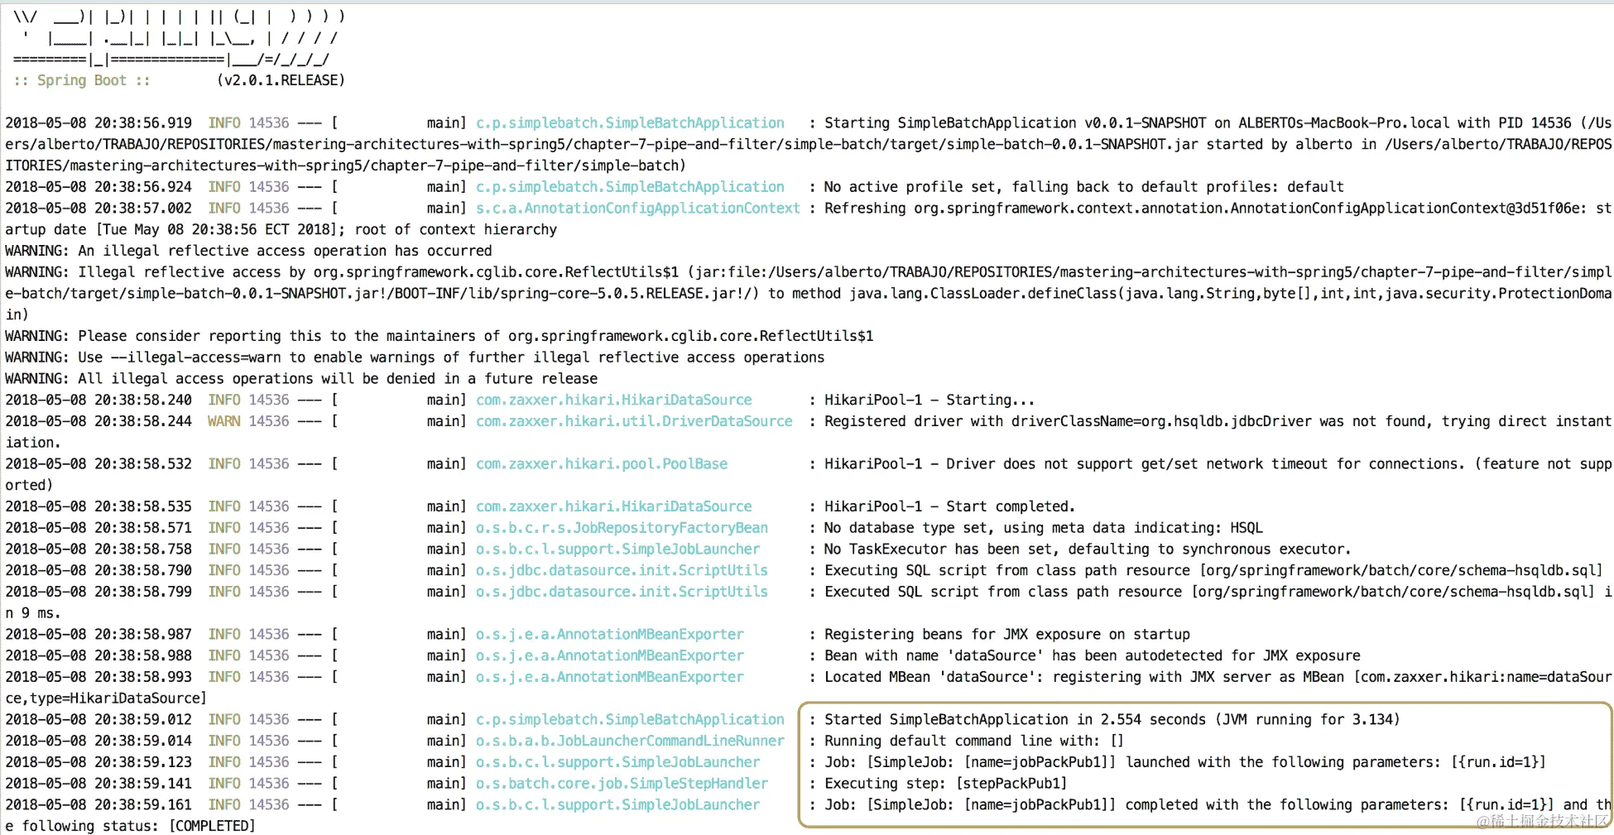Select 'o.s.b.c.r.s.JobRepositoryFactoryBean' logger name

622,528
